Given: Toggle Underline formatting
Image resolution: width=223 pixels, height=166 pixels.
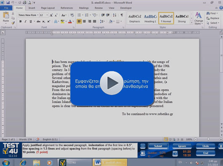Looking at the screenshot, I should (x=31, y=21).
